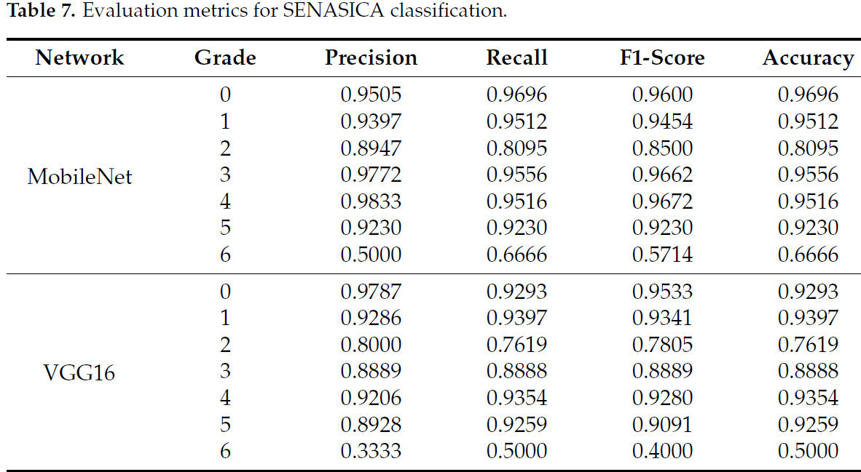Screen dimensions: 861x472
Task: Click the Network column header
Action: [79, 58]
